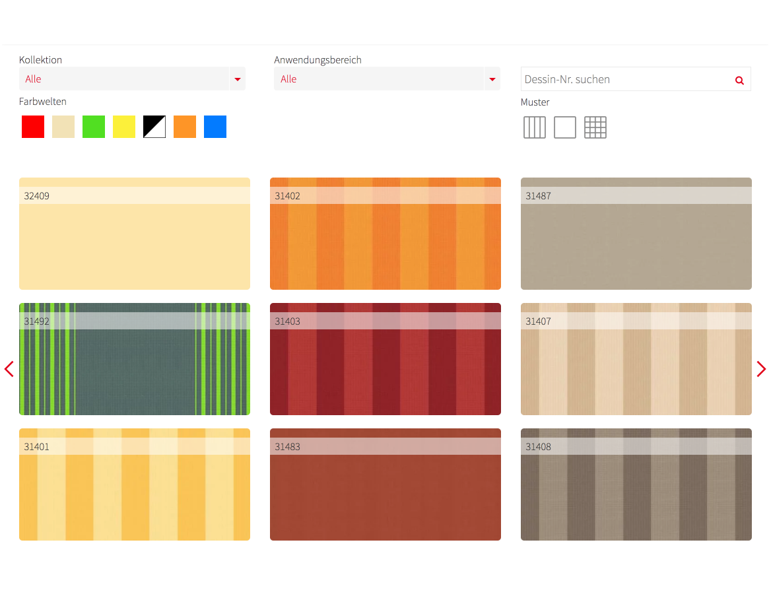Open the Anwendungsbereich dropdown
Image resolution: width=771 pixels, height=598 pixels.
pos(387,79)
